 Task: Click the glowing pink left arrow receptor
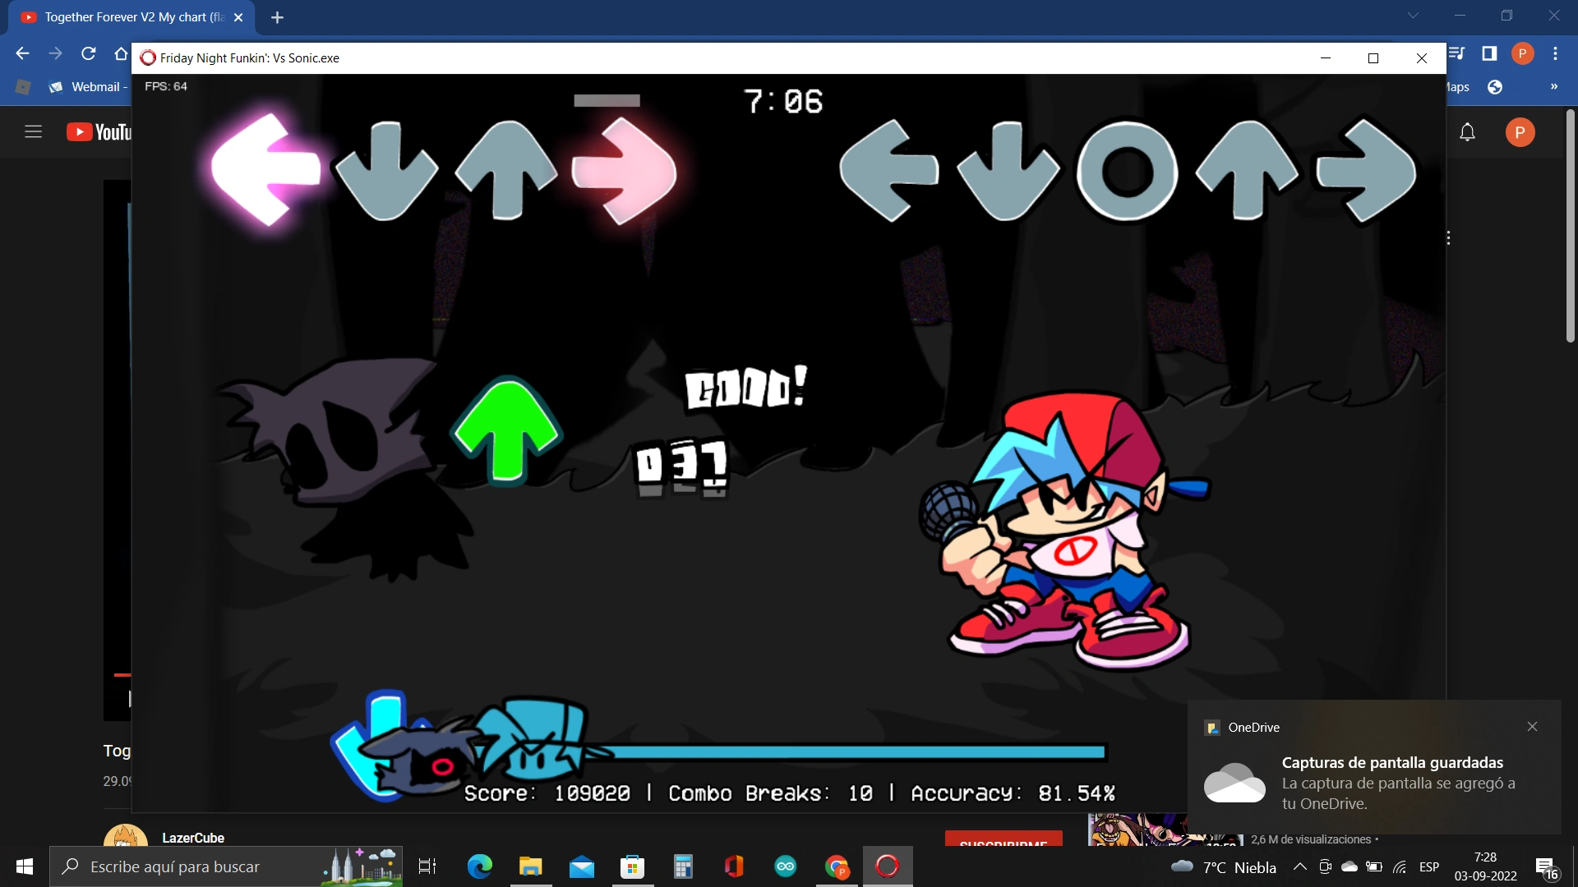tap(265, 170)
